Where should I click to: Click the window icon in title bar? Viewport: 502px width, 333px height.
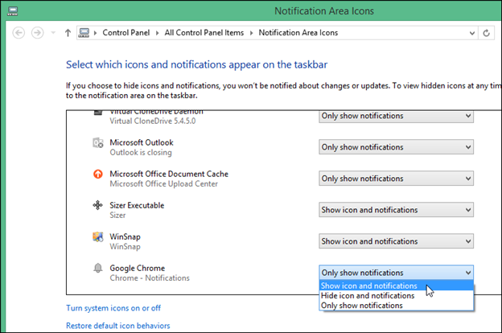[10, 10]
